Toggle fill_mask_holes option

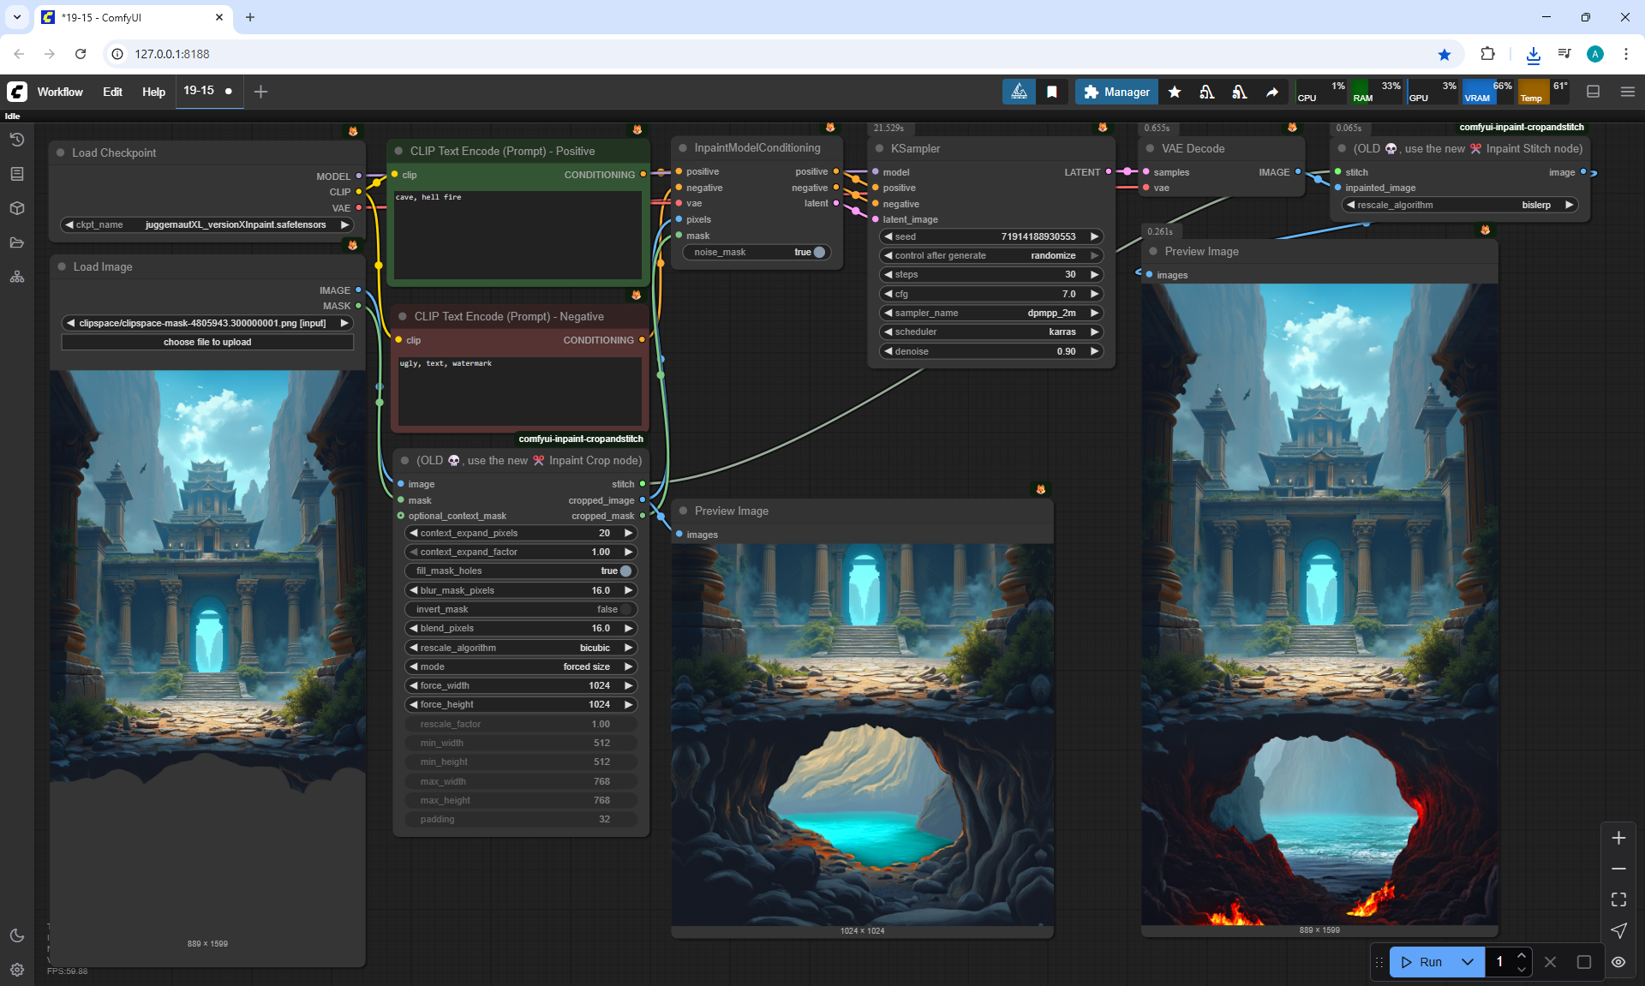625,571
